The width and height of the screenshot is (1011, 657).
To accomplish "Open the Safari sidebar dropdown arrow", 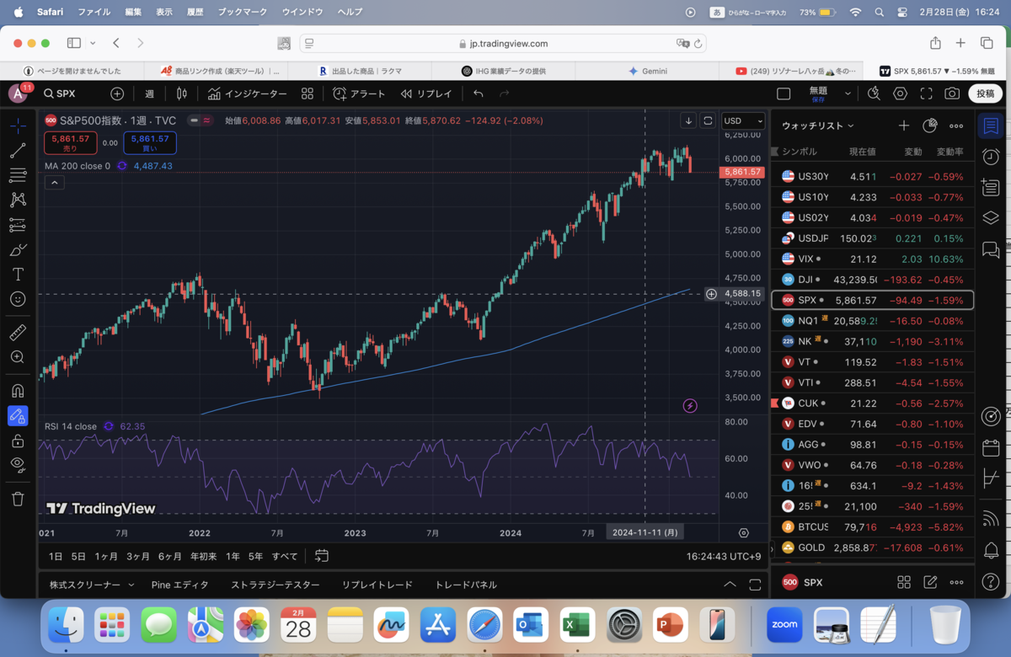I will [91, 43].
